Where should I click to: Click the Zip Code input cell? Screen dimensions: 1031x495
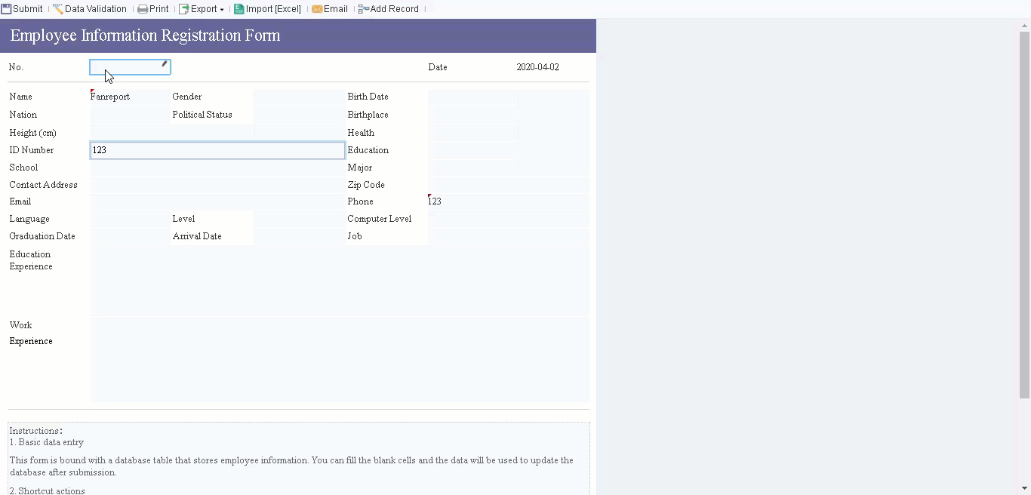click(508, 185)
